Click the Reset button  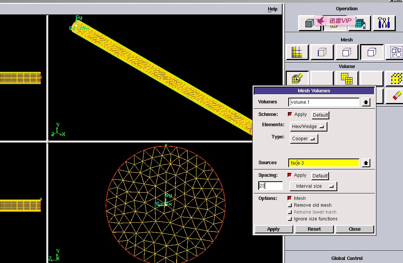coord(314,229)
